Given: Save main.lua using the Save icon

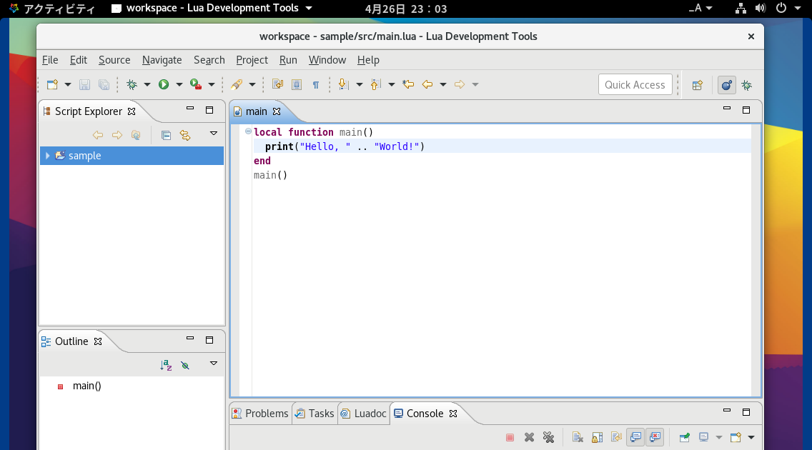Looking at the screenshot, I should pos(84,84).
